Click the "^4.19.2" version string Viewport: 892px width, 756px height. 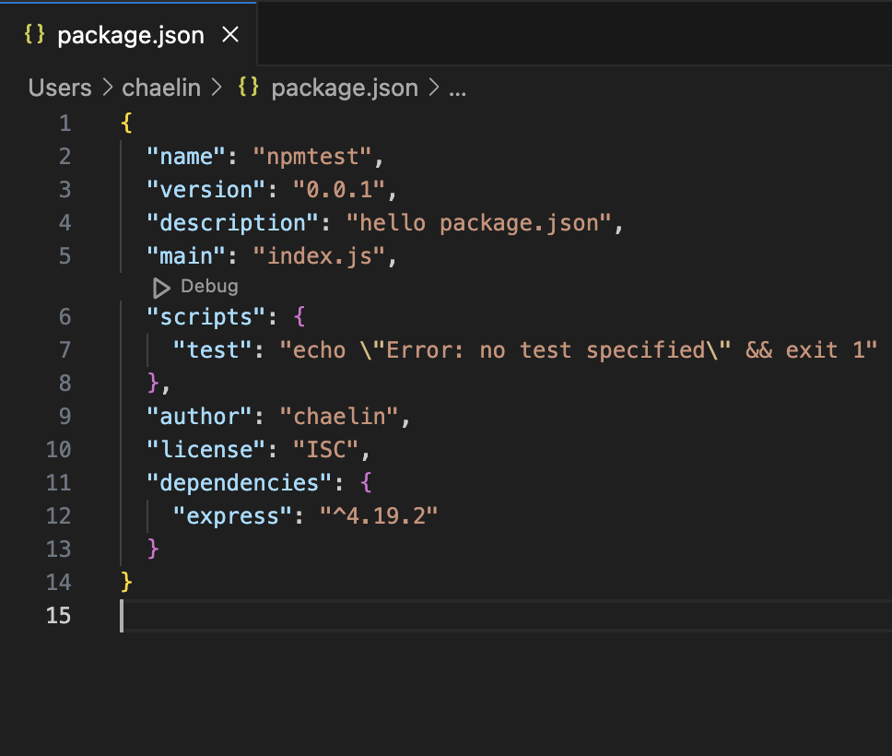(x=379, y=515)
